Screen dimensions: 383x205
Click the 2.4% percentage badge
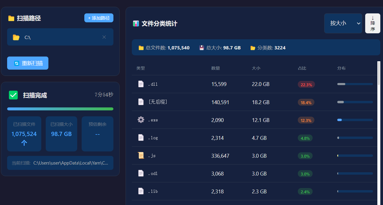coord(305,192)
